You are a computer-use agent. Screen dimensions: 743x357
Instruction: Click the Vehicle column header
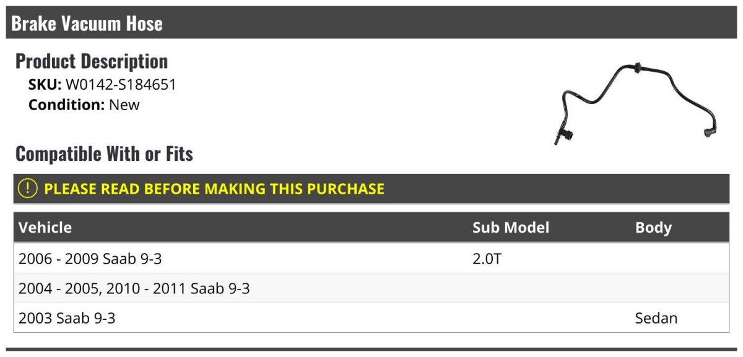pos(45,227)
